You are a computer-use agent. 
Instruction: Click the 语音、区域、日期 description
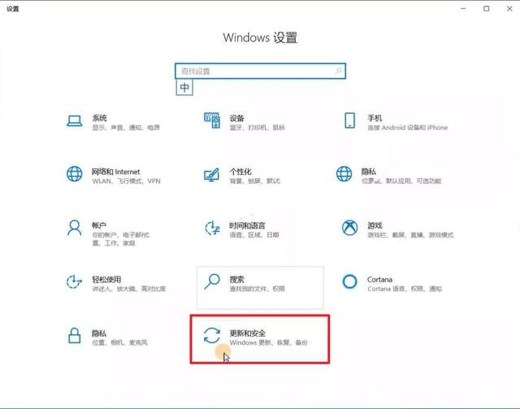point(254,235)
